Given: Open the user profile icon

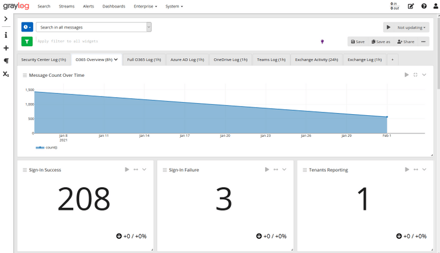Looking at the screenshot, I should [436, 6].
